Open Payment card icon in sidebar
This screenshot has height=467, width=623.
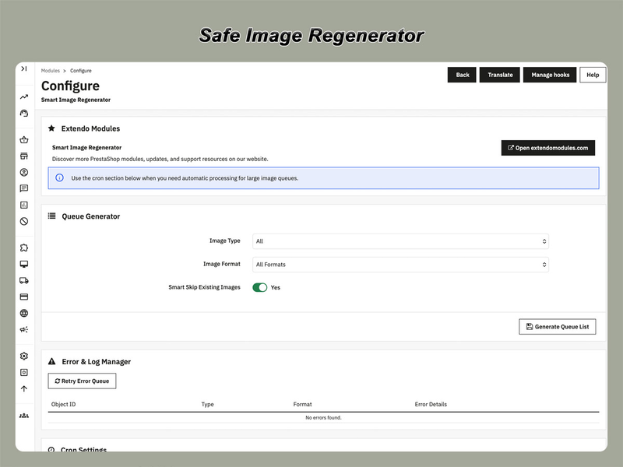pyautogui.click(x=24, y=297)
